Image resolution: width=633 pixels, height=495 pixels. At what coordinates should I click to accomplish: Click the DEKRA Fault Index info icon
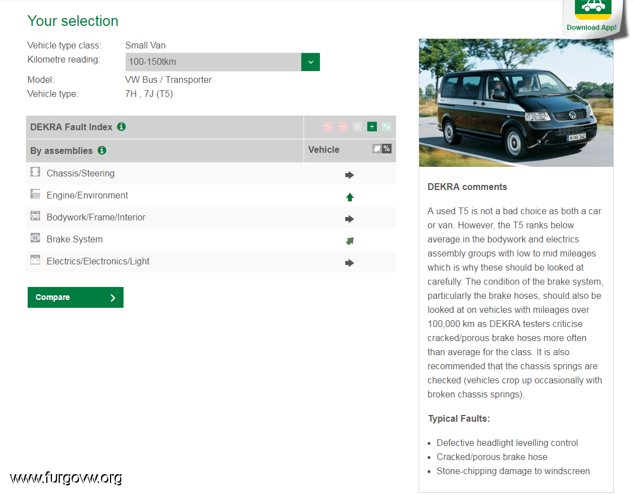pos(121,127)
